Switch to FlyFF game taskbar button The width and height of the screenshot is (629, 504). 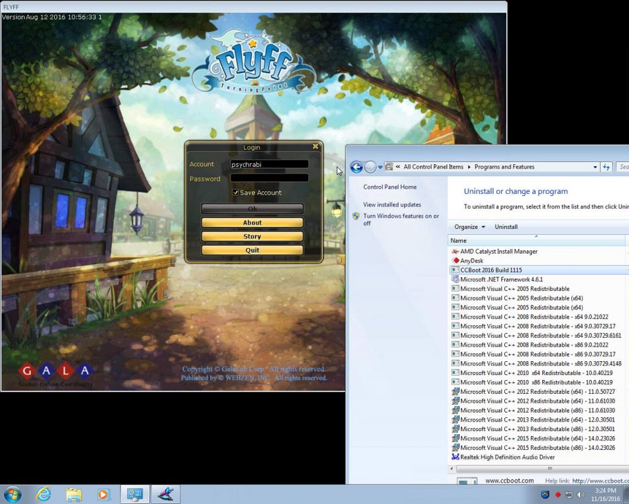tap(165, 494)
